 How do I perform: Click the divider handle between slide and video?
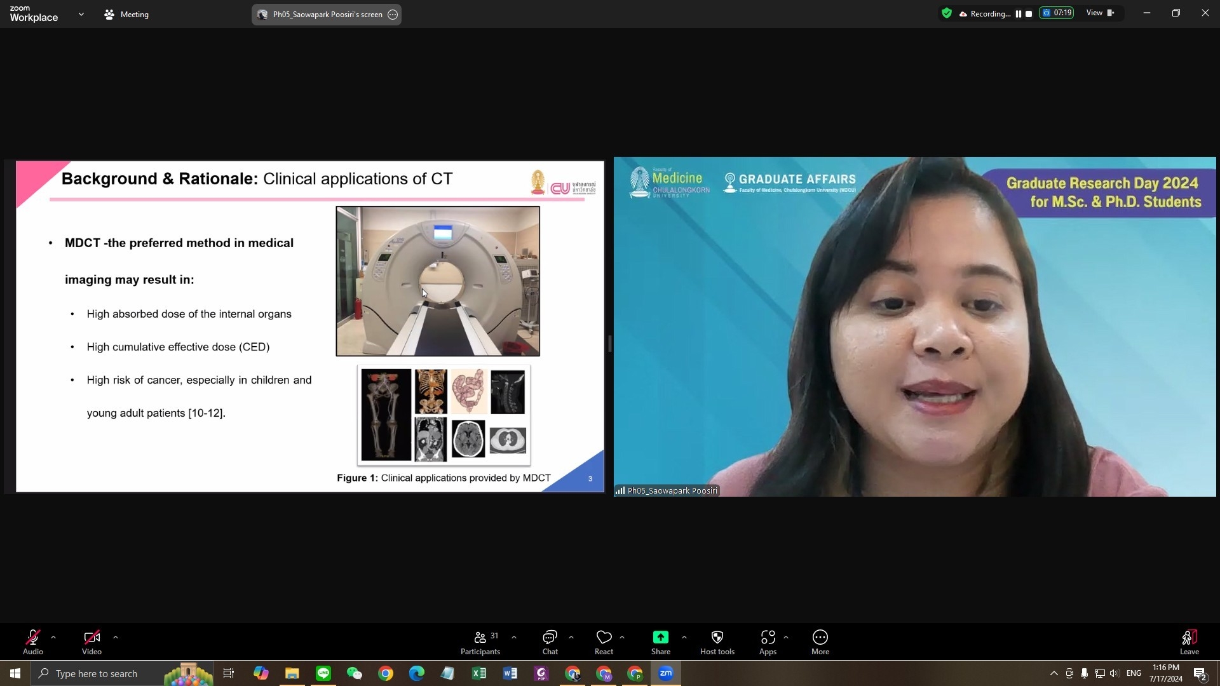pyautogui.click(x=609, y=344)
